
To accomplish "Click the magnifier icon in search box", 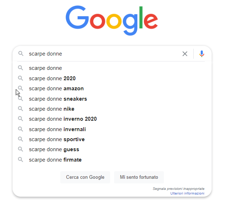I will [21, 54].
